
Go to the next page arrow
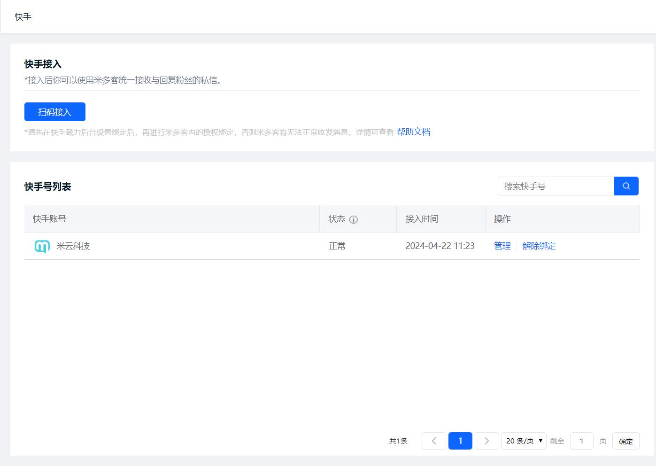(x=486, y=441)
